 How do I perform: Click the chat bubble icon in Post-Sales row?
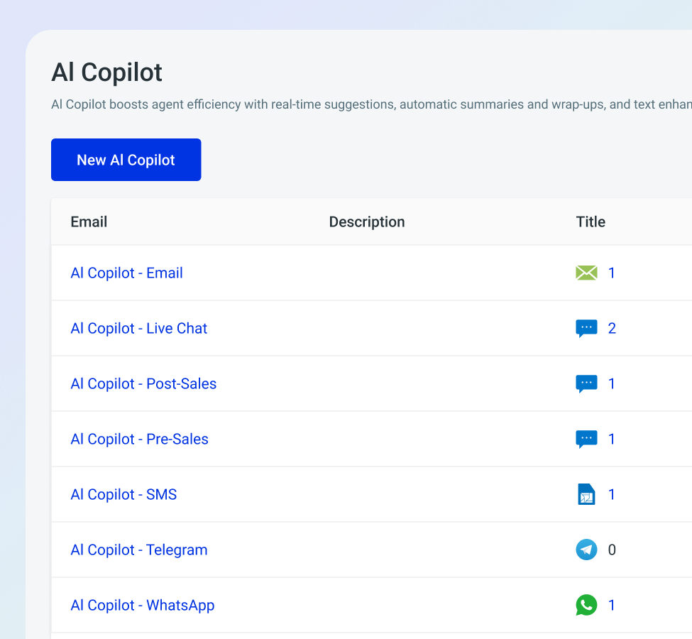pyautogui.click(x=586, y=383)
